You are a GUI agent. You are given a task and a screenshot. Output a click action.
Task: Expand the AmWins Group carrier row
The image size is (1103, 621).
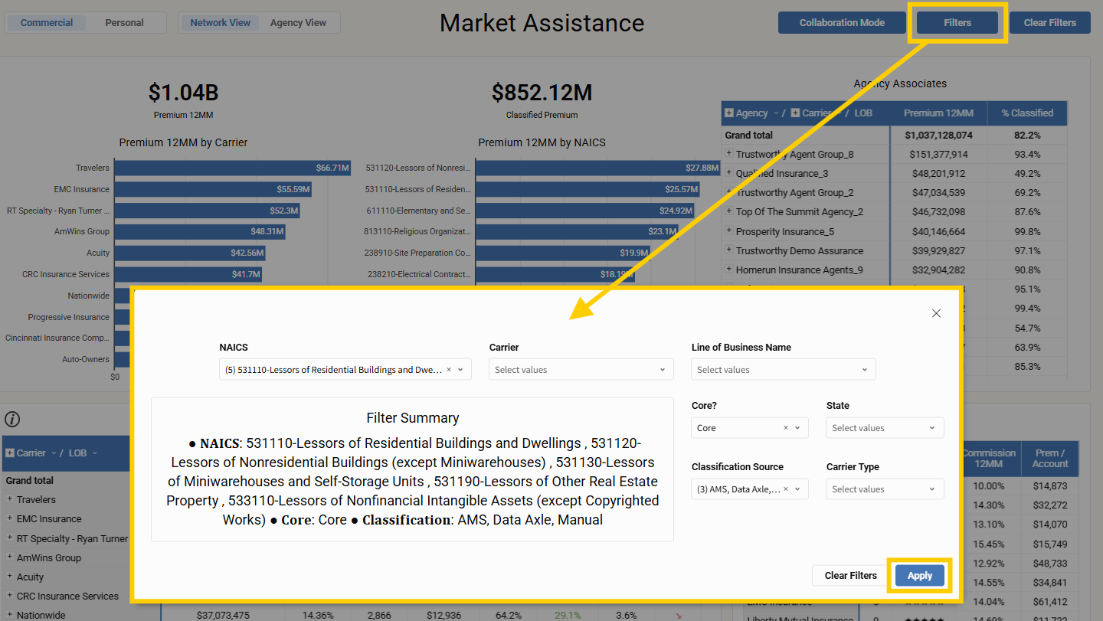[x=10, y=557]
